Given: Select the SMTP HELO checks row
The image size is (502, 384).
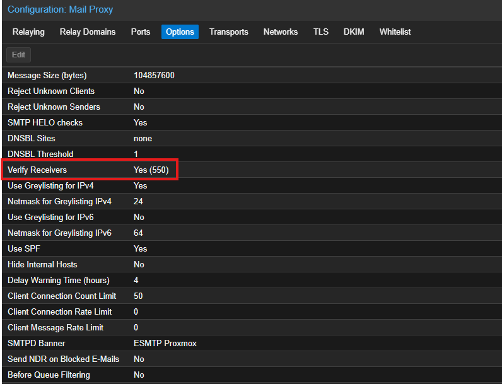Looking at the screenshot, I should [x=252, y=122].
